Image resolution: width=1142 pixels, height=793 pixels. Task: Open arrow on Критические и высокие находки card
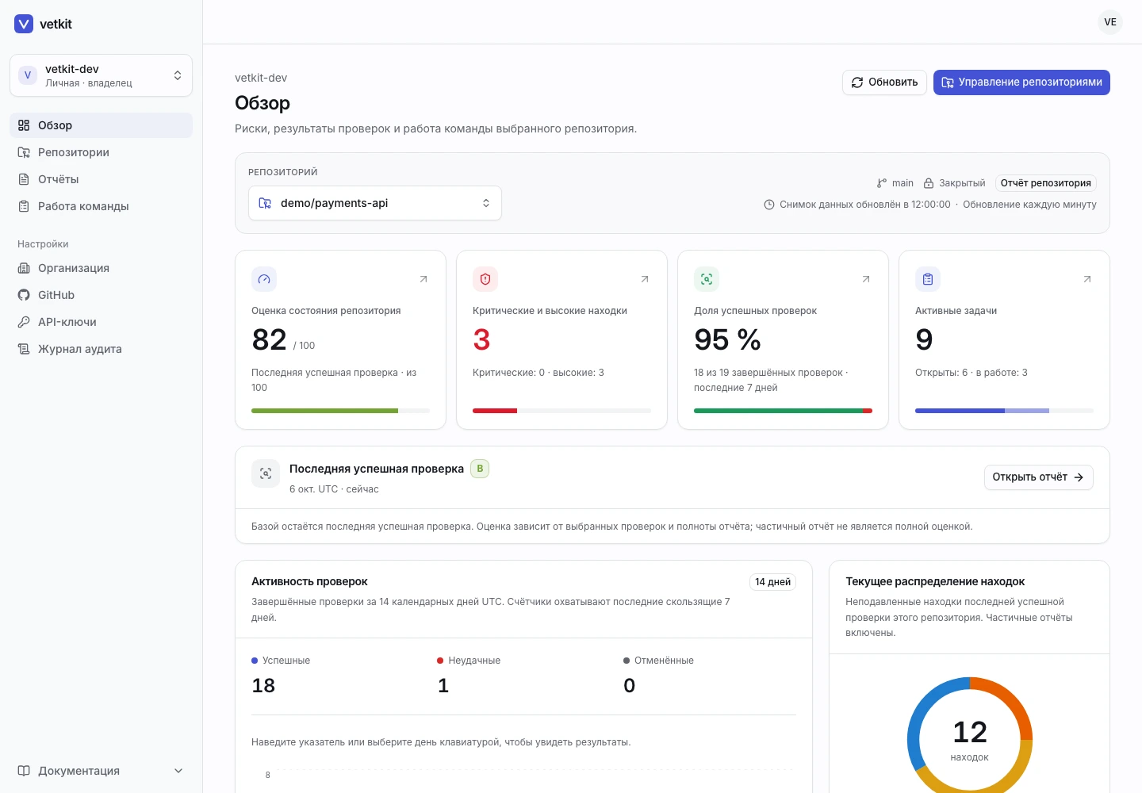click(x=645, y=279)
